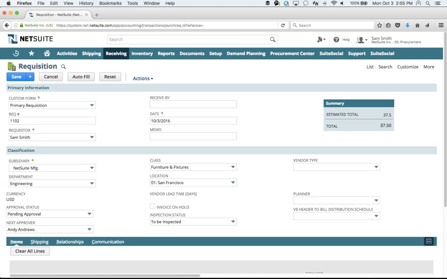Switch to the Relationships subtab
Image resolution: width=447 pixels, height=279 pixels.
(x=70, y=242)
